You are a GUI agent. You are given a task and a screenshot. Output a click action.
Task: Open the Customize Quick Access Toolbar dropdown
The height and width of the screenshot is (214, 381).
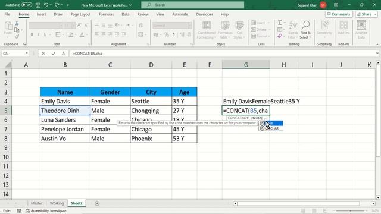pyautogui.click(x=67, y=5)
